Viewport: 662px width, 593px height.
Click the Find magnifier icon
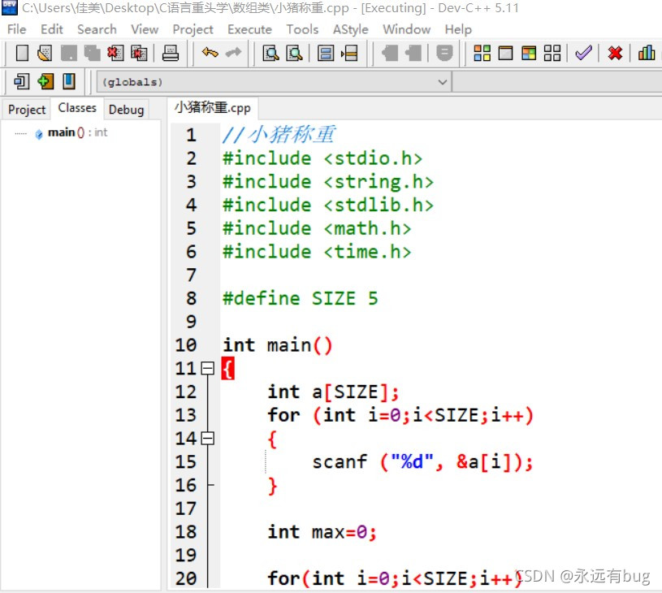pyautogui.click(x=270, y=54)
